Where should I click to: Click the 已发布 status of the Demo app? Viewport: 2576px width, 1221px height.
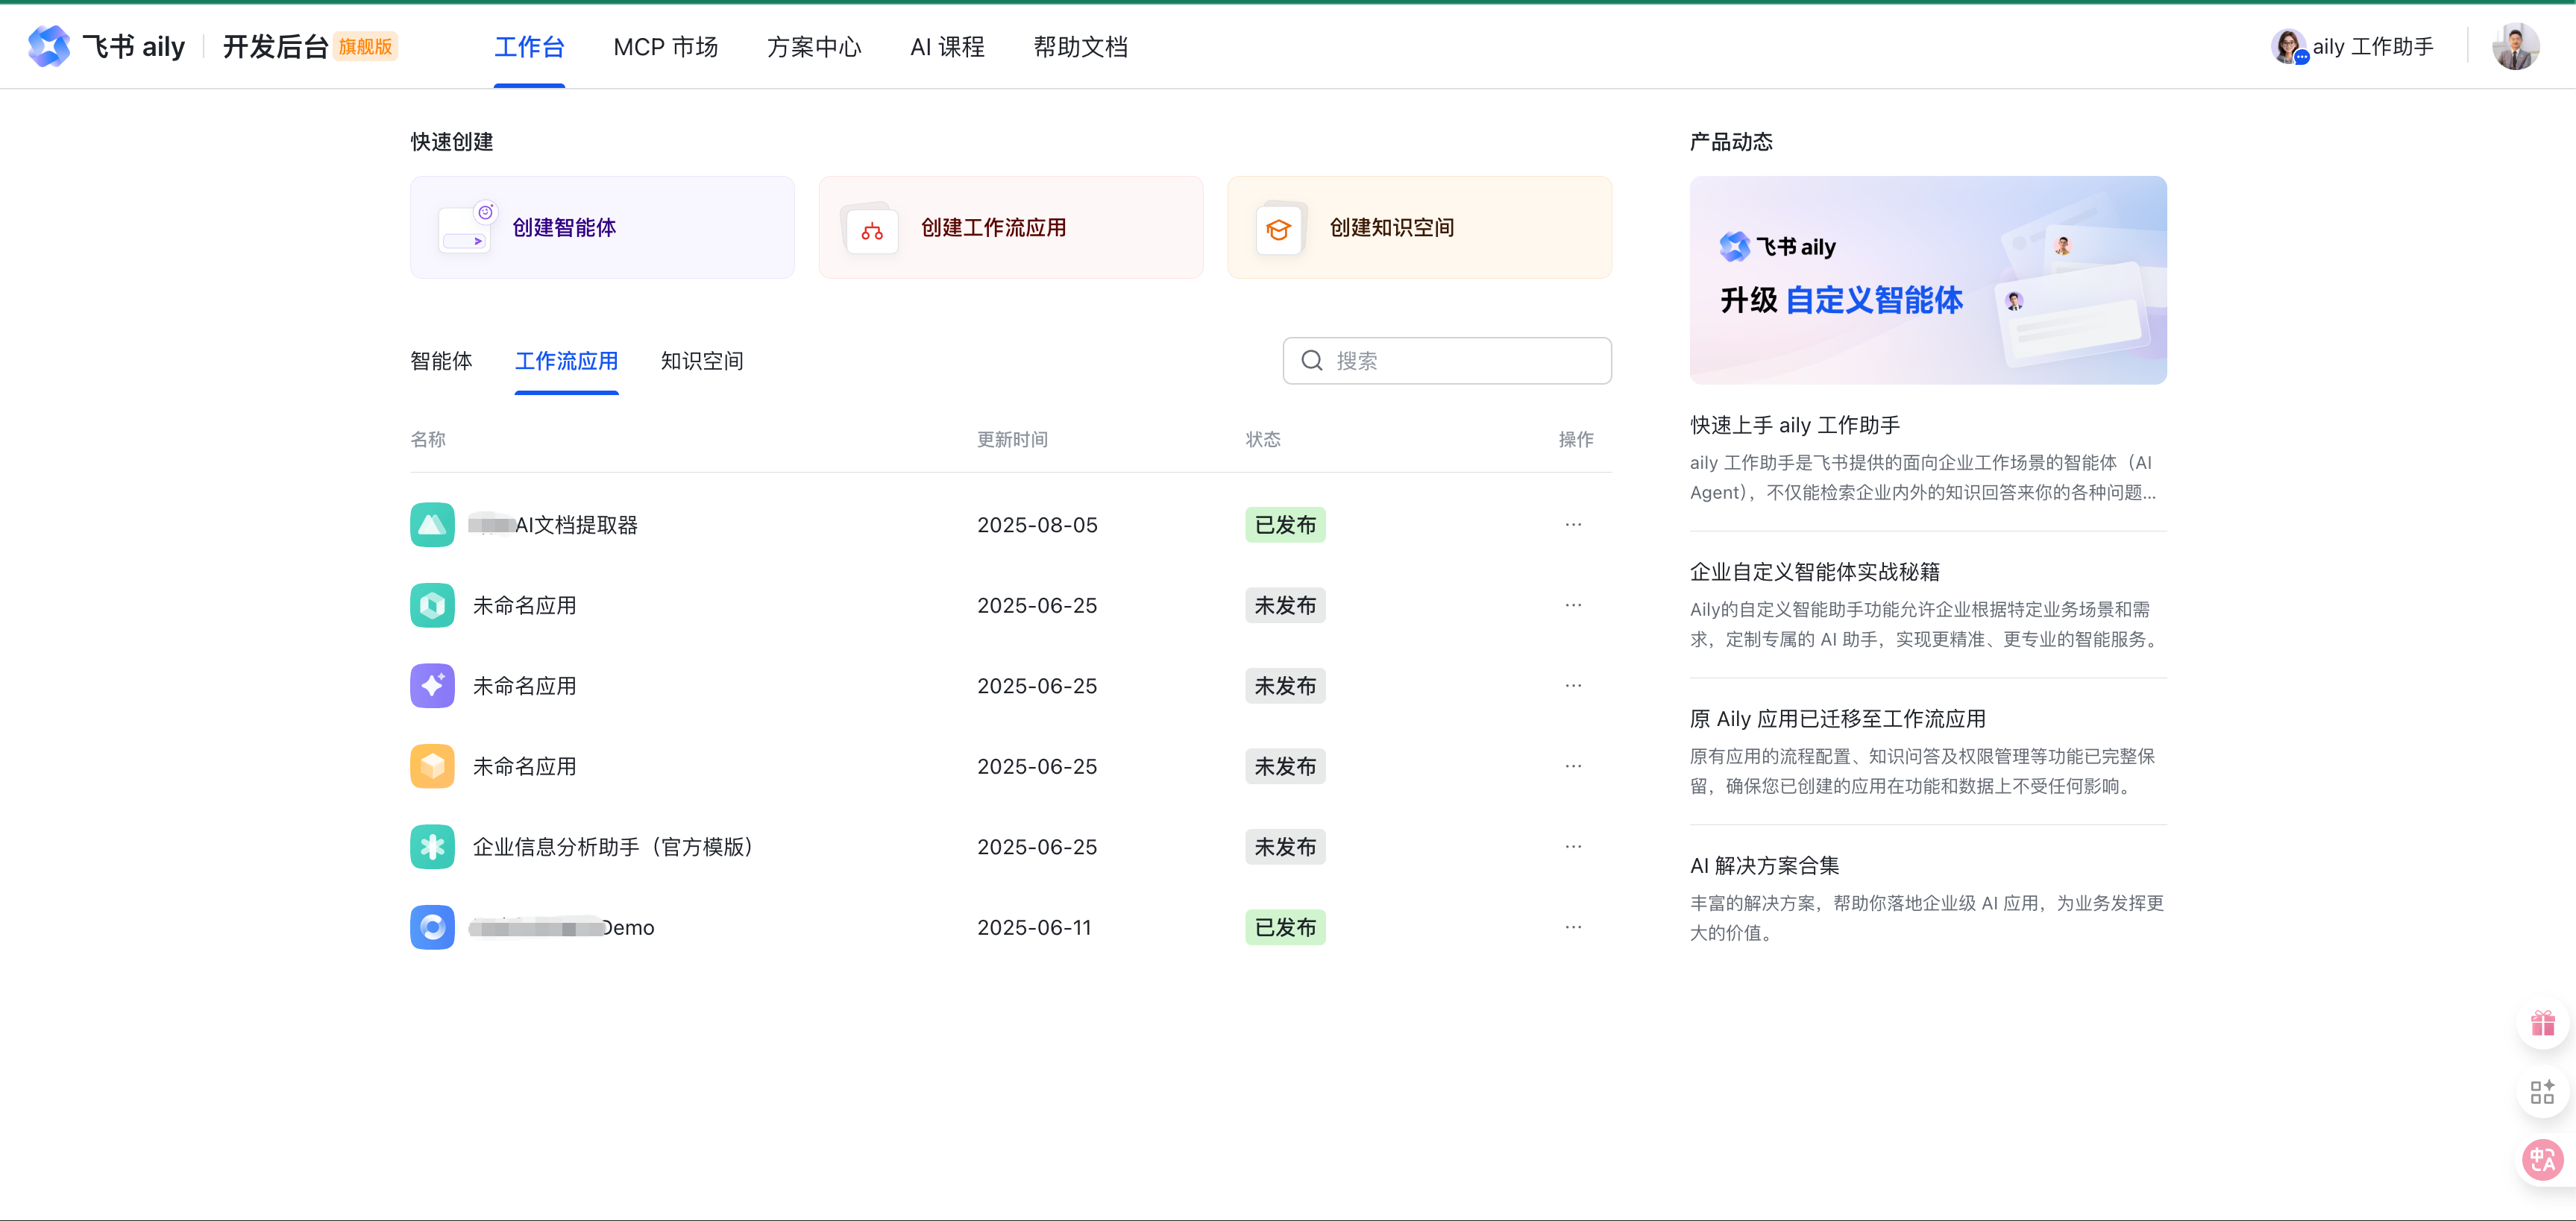[x=1285, y=927]
